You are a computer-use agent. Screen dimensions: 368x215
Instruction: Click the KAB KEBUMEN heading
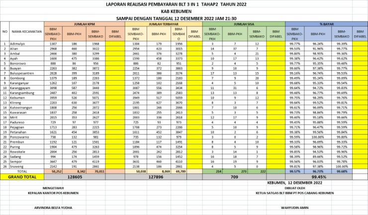(176, 11)
